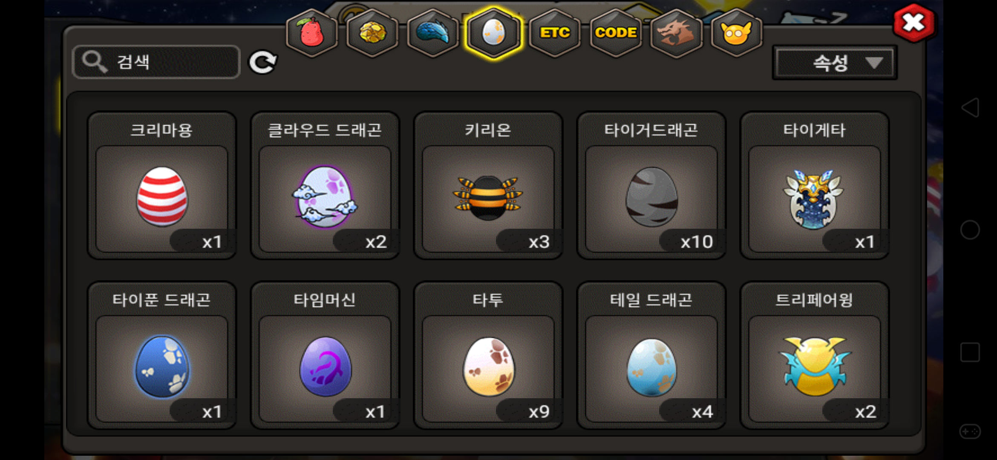Switch to the blue dragon head tab
The height and width of the screenshot is (460, 997).
pyautogui.click(x=433, y=33)
